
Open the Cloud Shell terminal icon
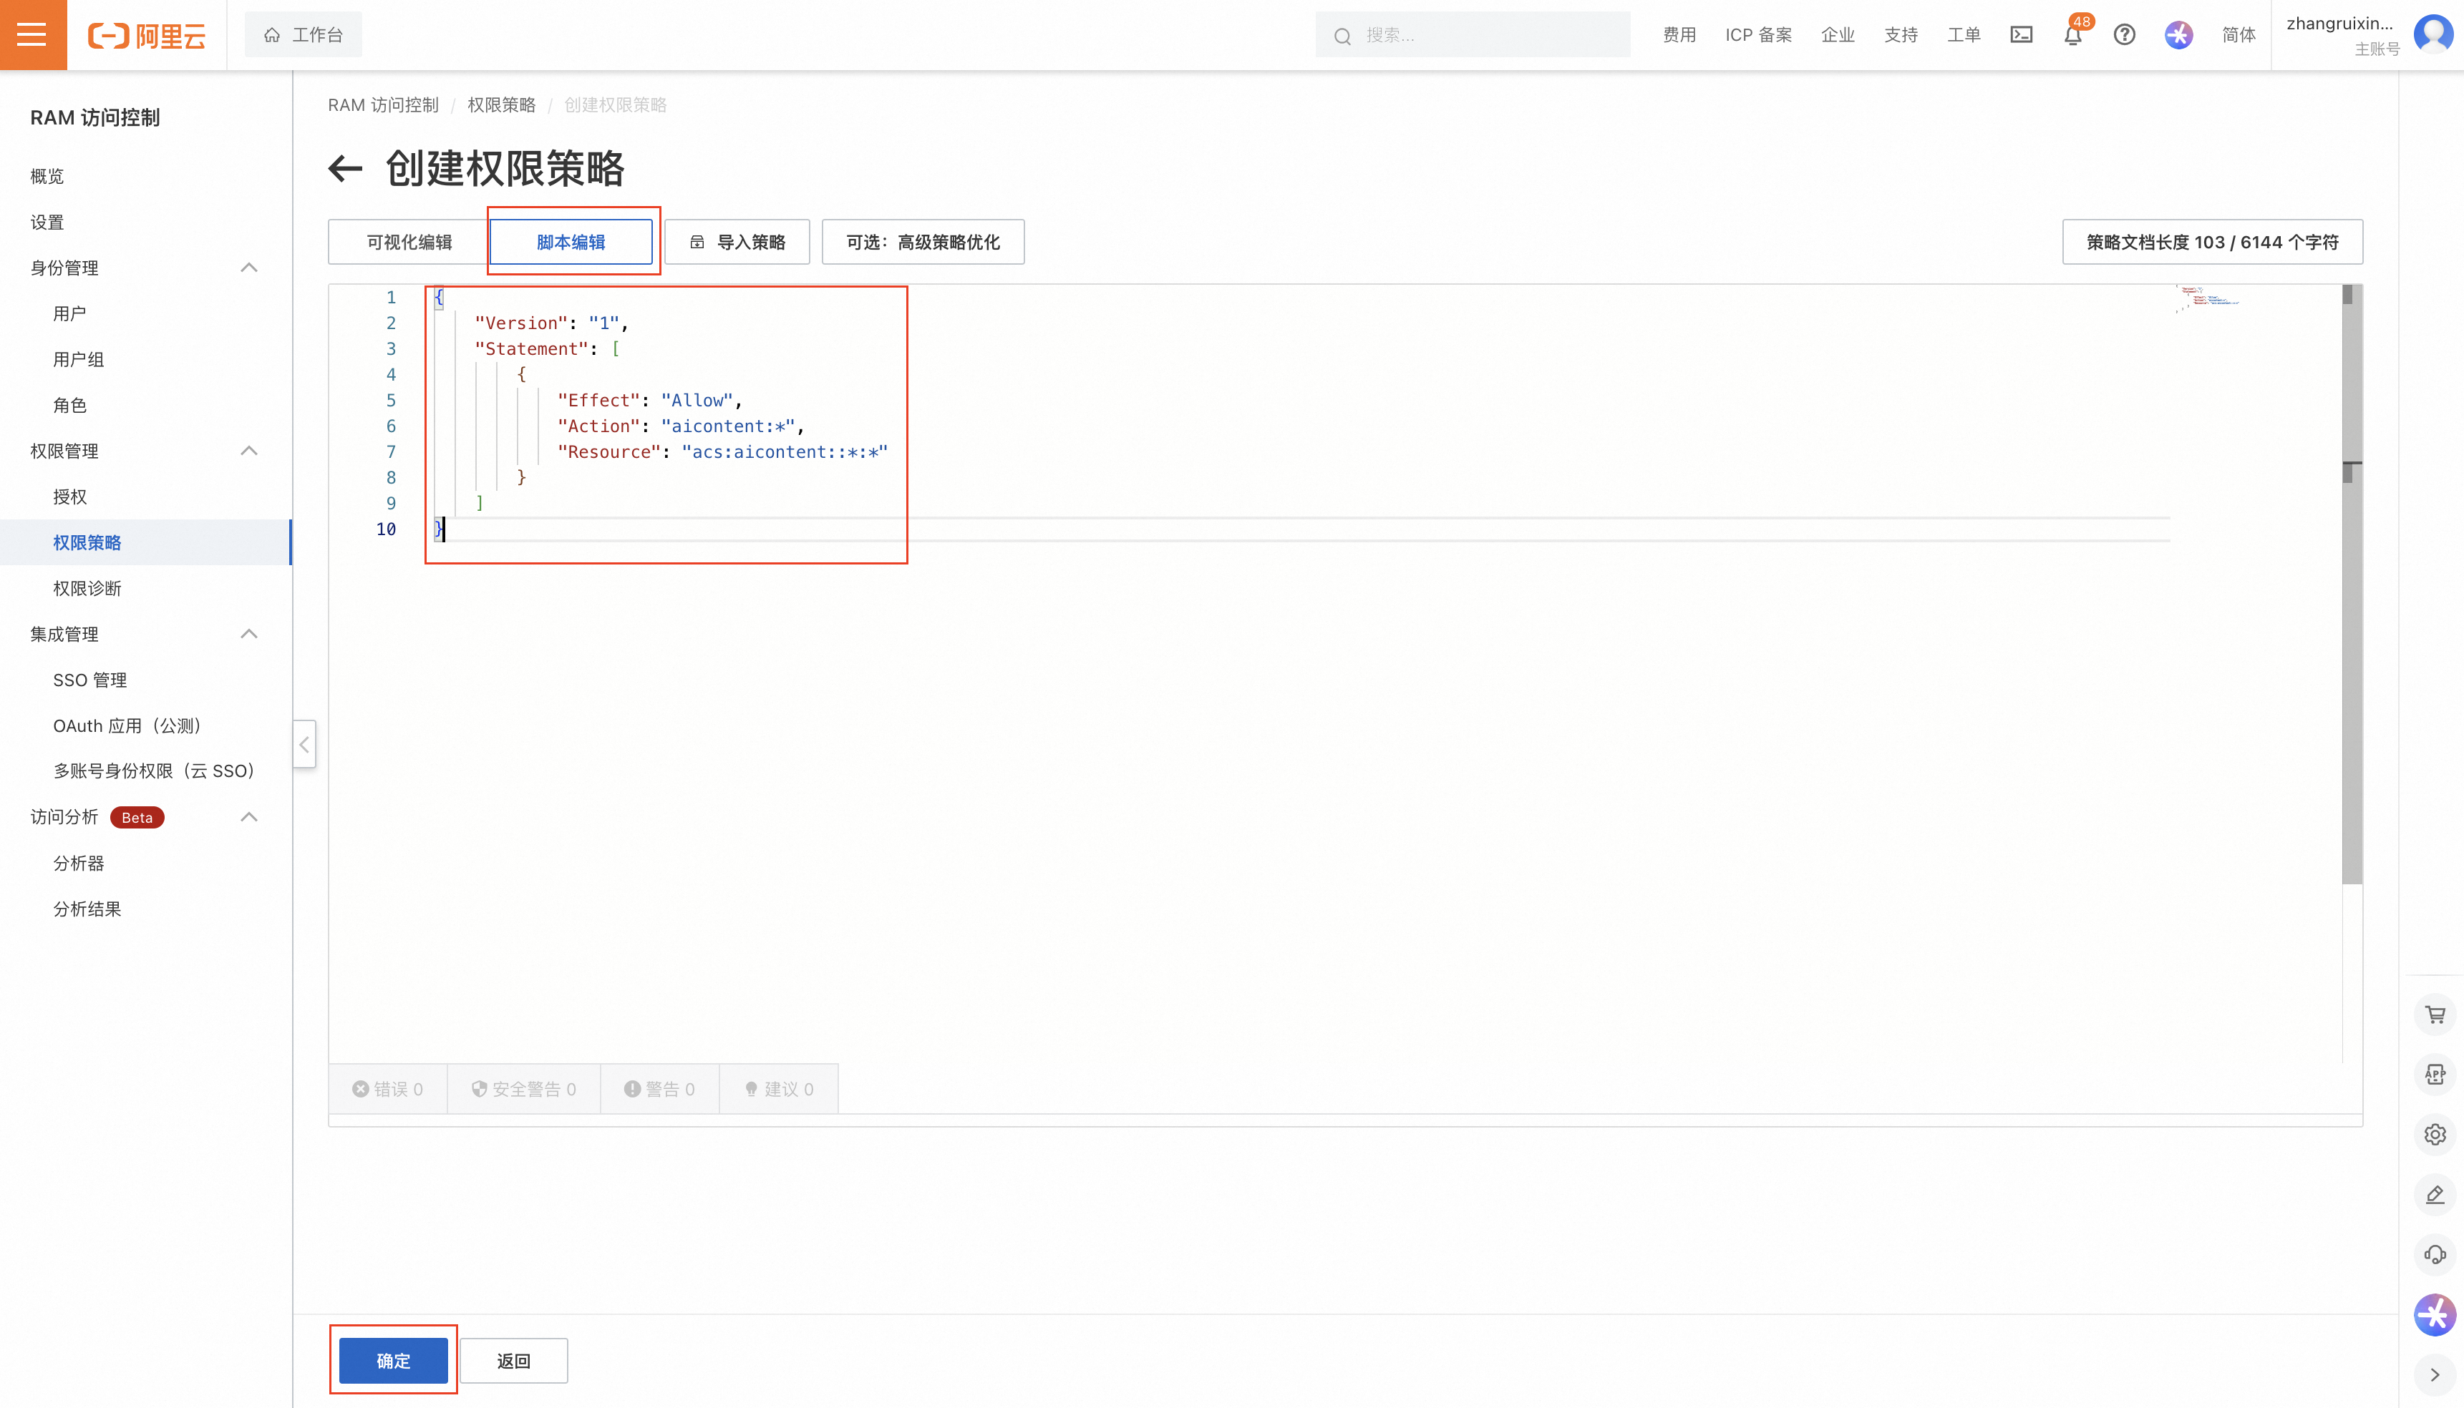click(x=2021, y=35)
